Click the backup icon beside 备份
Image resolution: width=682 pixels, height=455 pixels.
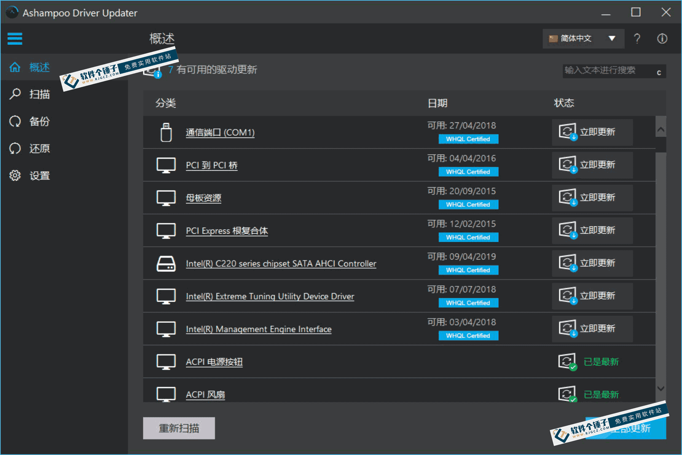click(x=15, y=121)
